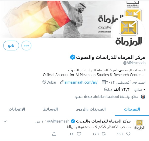Select the التغريدات tab

point(132,109)
